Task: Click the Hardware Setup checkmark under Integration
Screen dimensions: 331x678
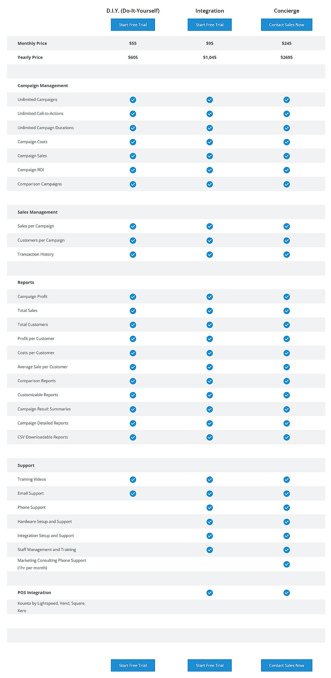Action: pos(209,522)
